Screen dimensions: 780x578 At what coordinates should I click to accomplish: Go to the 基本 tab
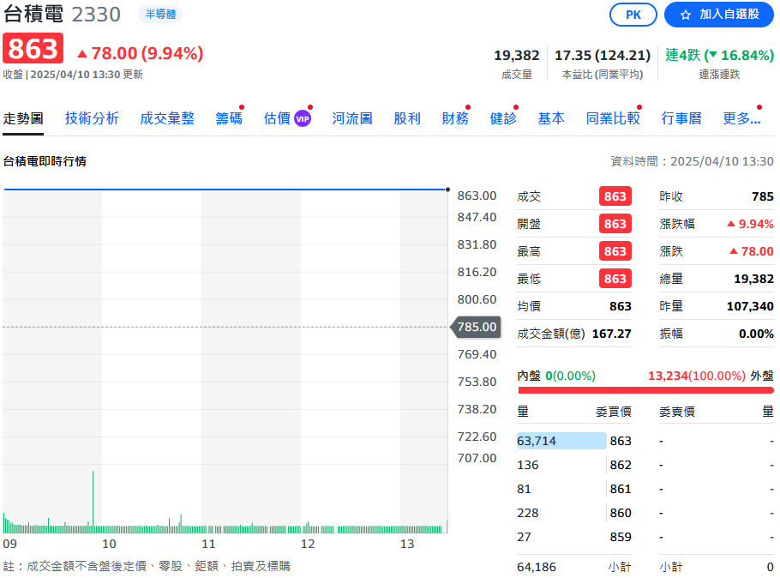pyautogui.click(x=551, y=118)
